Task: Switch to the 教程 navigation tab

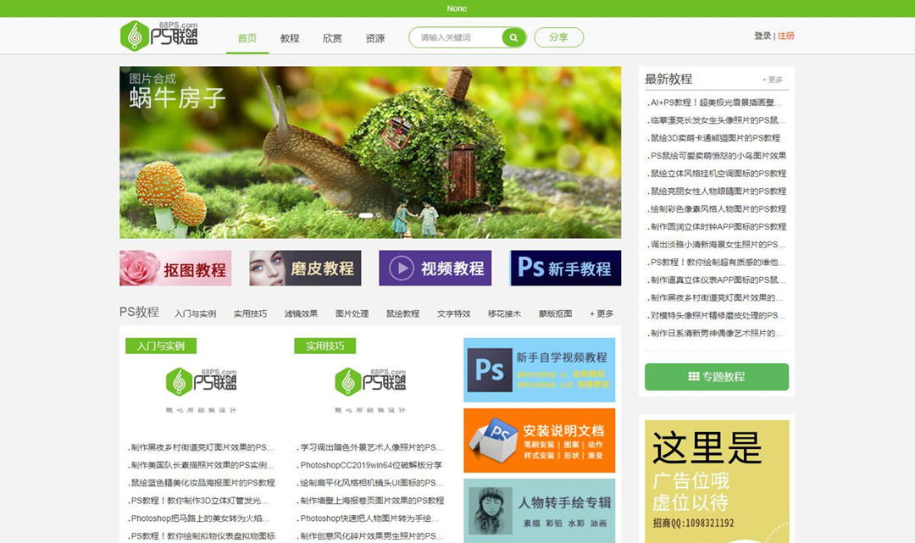Action: coord(289,37)
